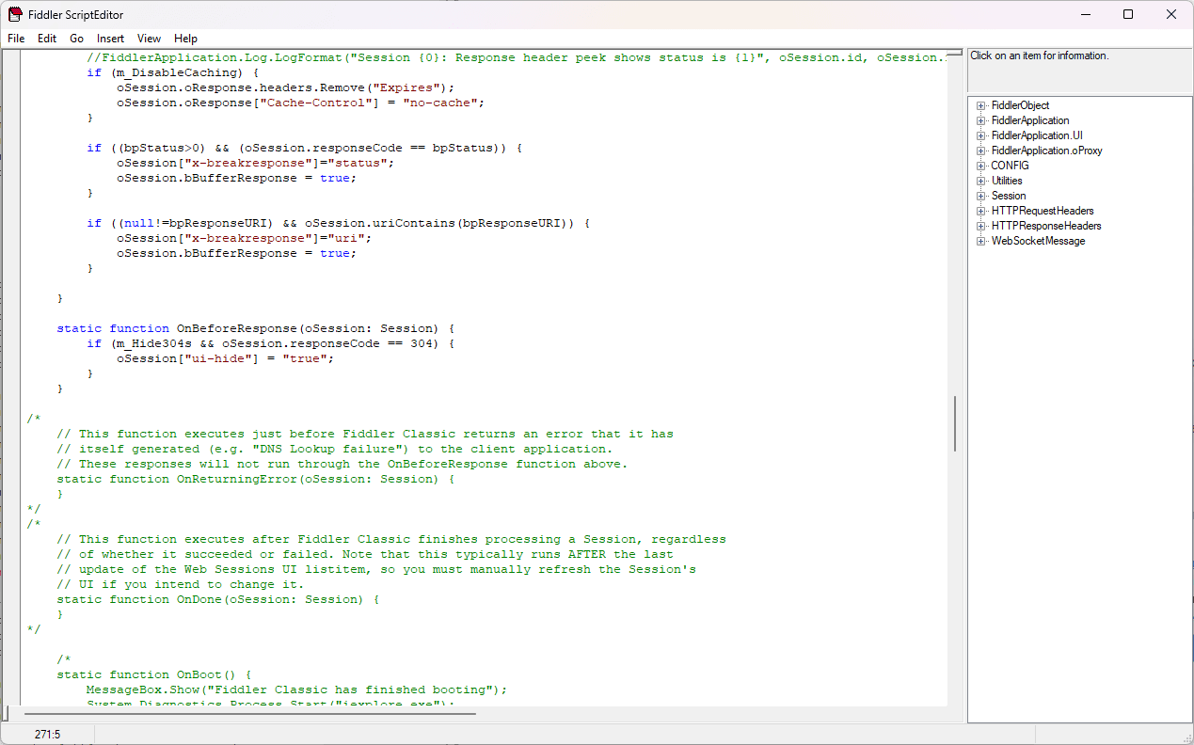
Task: Click on OnReturningError function declaration
Action: click(256, 479)
